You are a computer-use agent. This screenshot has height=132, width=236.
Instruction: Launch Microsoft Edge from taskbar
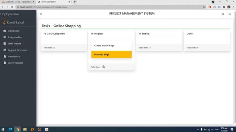(x=10, y=129)
